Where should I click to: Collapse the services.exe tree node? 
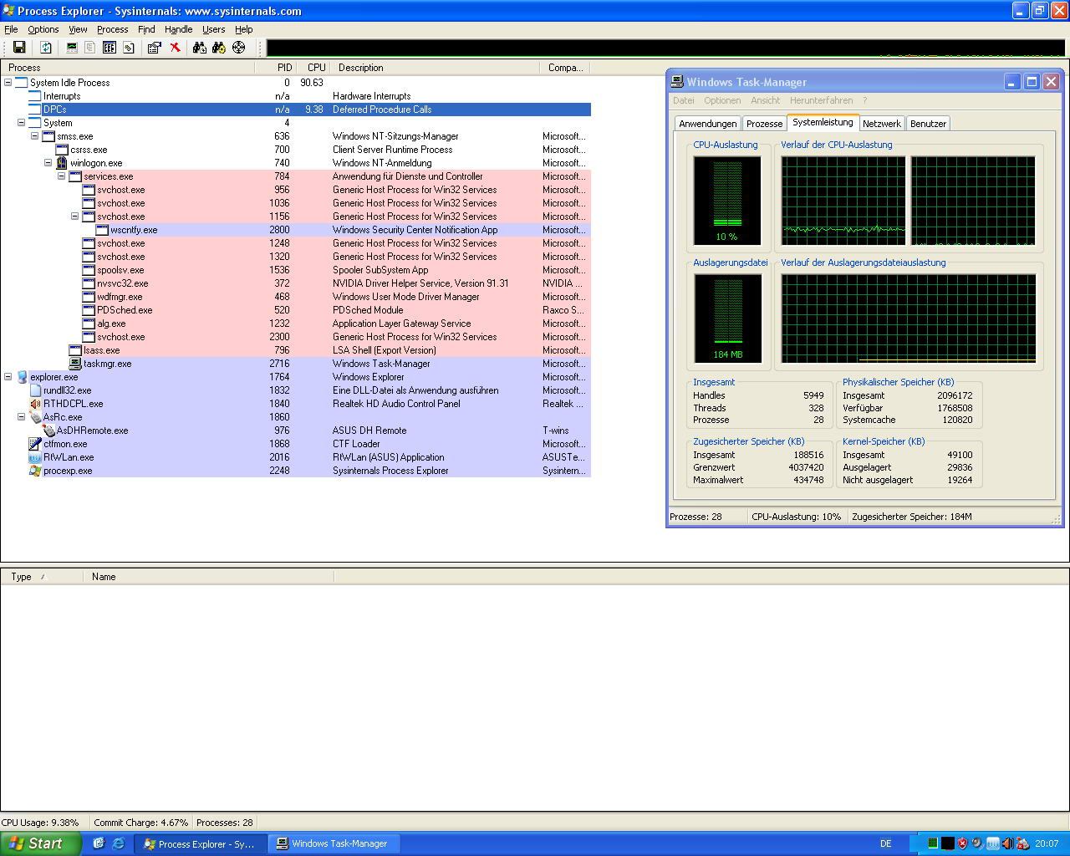(62, 176)
